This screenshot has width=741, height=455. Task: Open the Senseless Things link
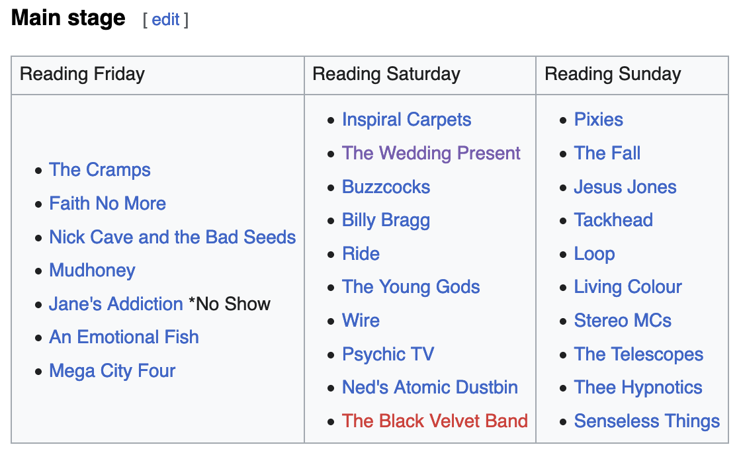click(x=646, y=421)
